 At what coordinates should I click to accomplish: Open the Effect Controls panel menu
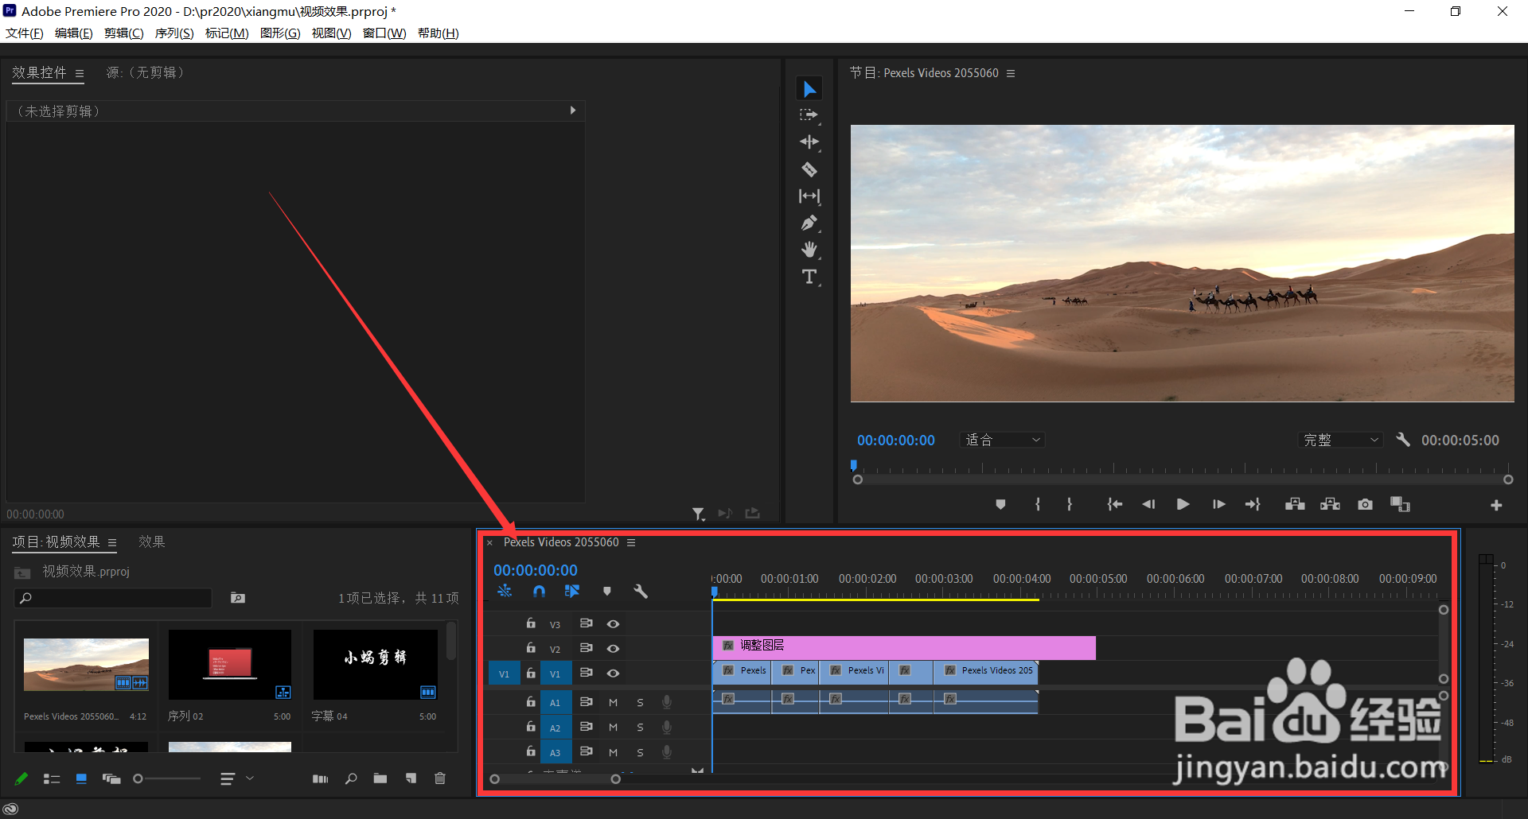point(80,73)
